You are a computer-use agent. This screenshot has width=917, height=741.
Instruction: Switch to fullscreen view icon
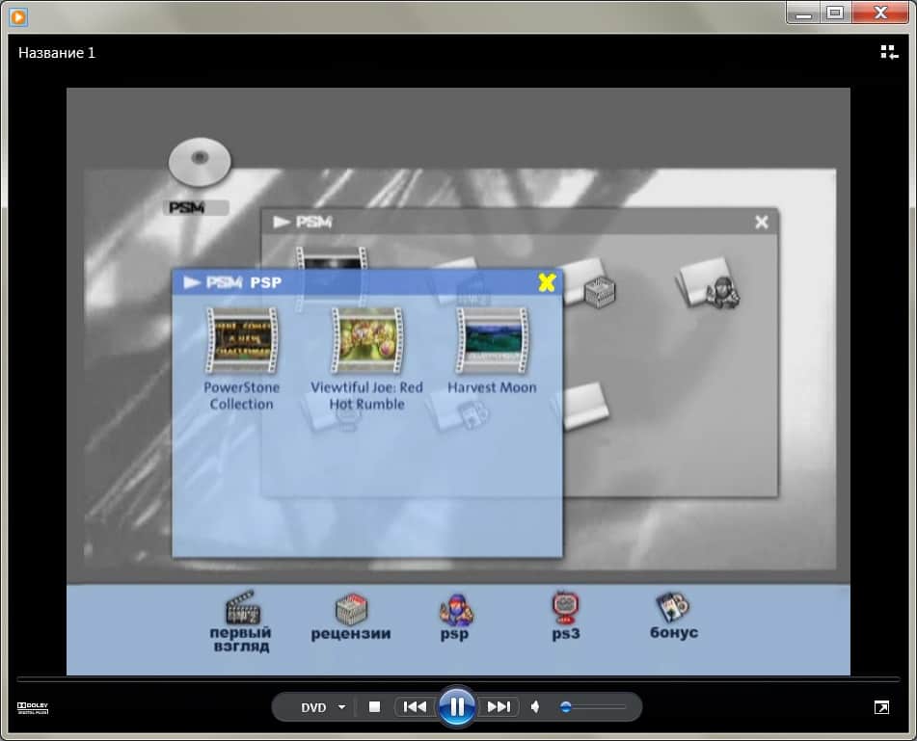point(881,707)
